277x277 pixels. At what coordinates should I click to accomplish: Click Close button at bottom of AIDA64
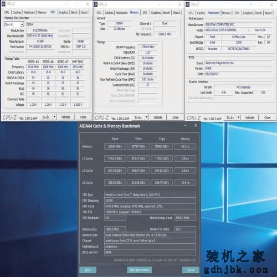[x=191, y=270]
